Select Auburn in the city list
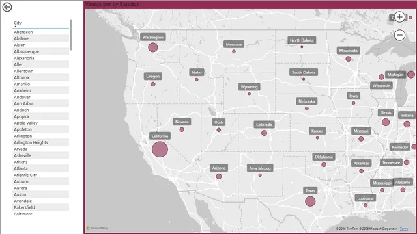This screenshot has width=417, height=234. [x=41, y=181]
